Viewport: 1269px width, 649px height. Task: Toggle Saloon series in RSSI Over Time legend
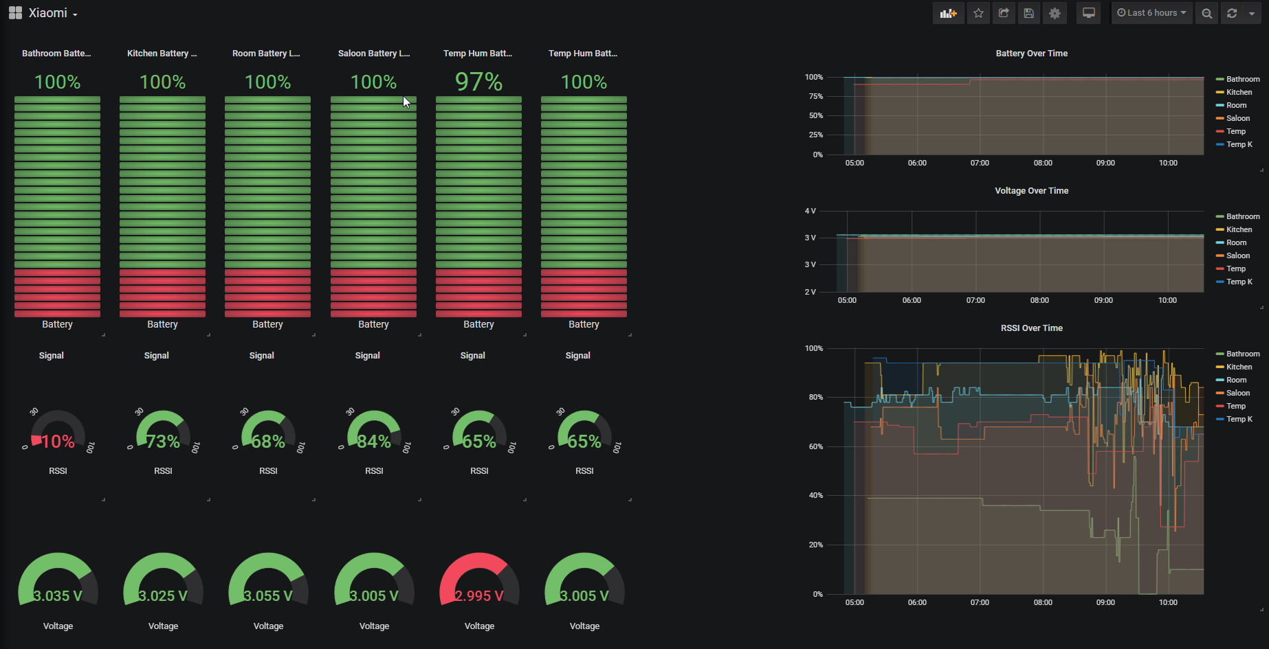click(1238, 393)
